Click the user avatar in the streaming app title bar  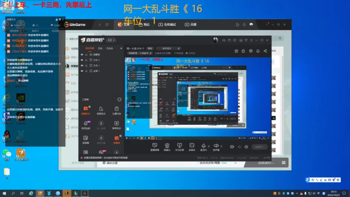point(215,40)
